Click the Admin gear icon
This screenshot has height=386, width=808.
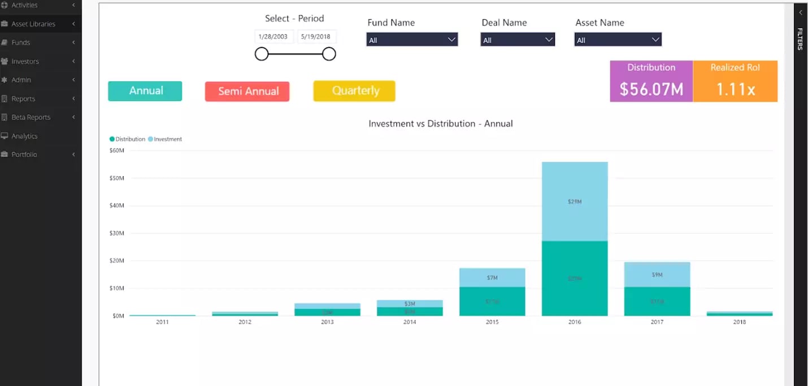(x=5, y=80)
